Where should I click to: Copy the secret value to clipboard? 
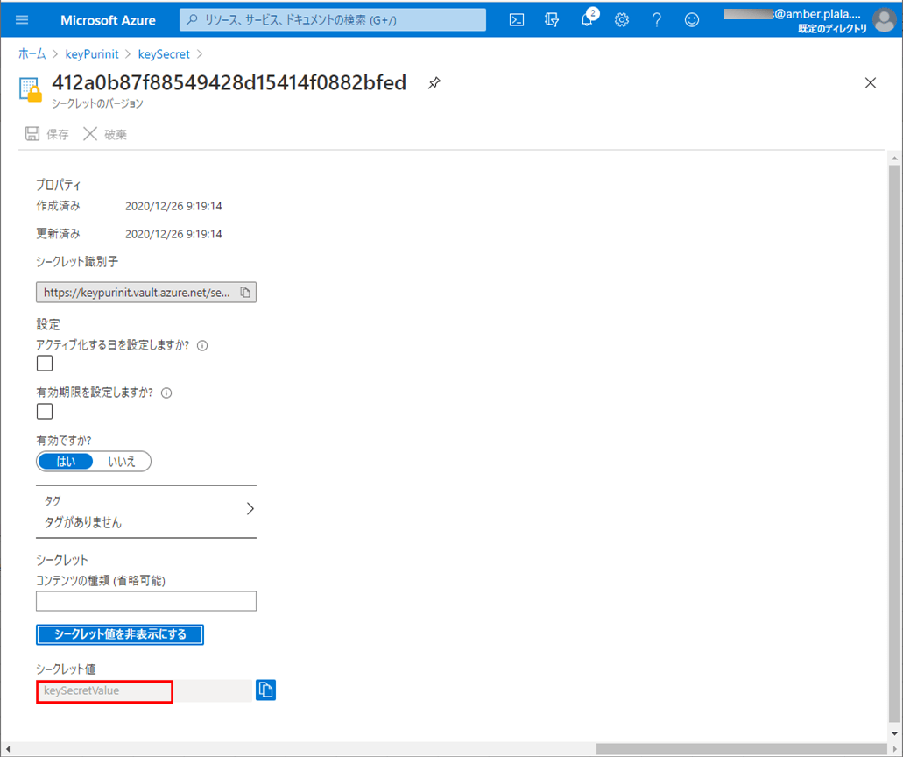[x=265, y=690]
